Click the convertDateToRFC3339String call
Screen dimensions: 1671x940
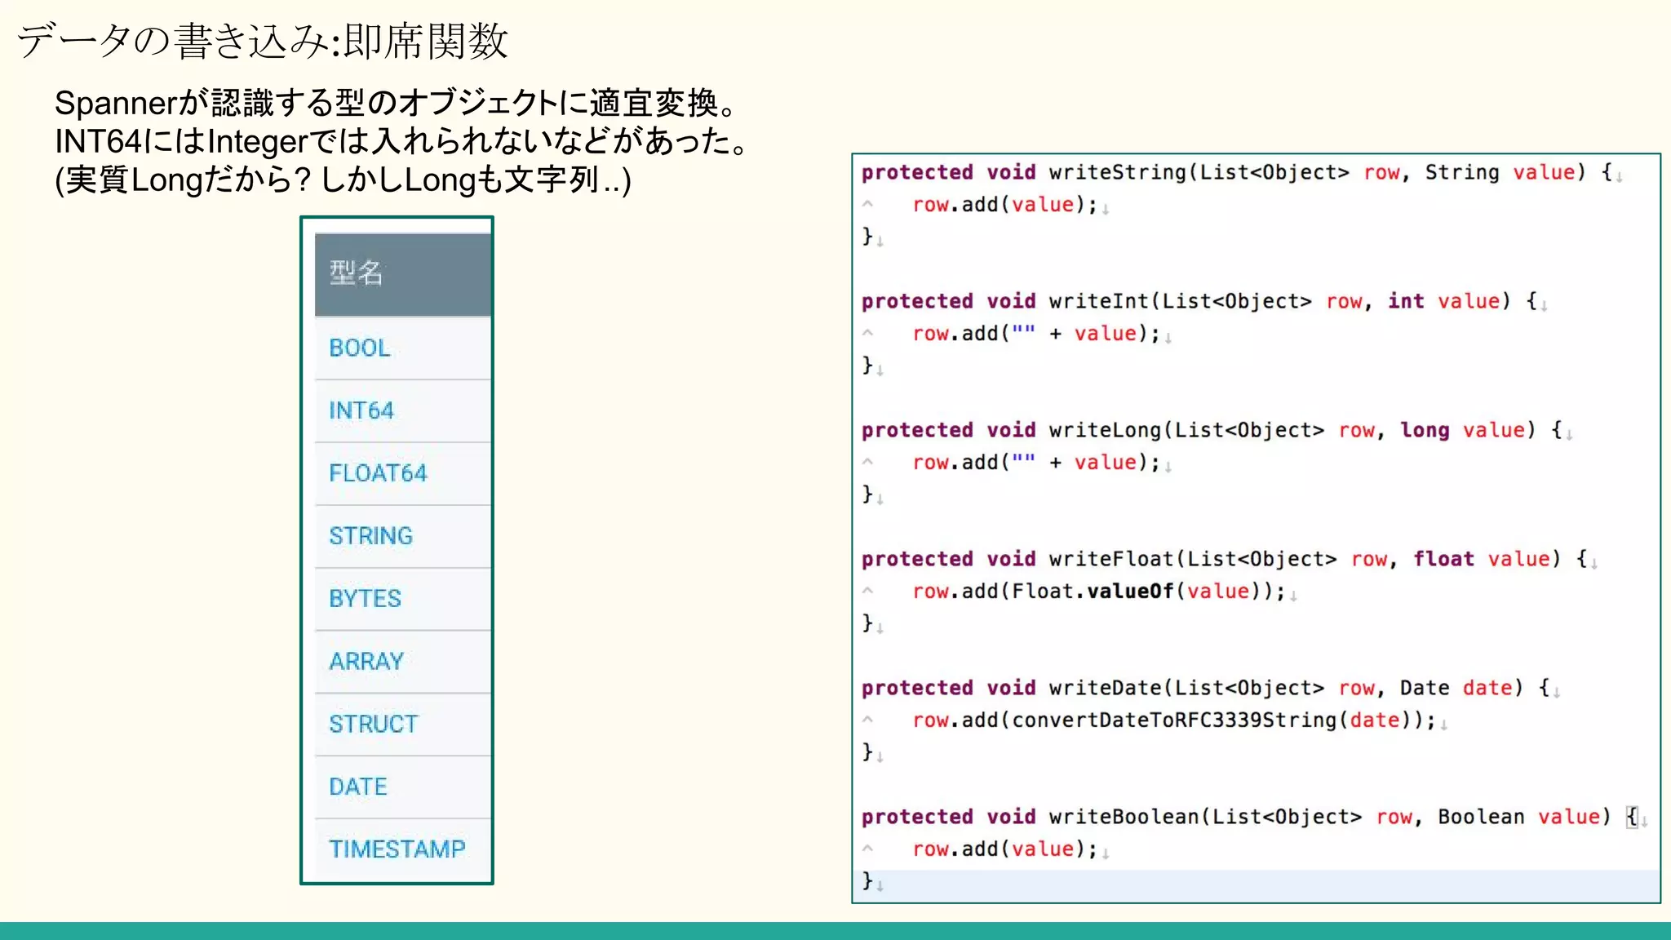click(1212, 721)
